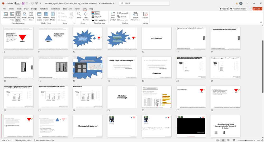Click the zoom percentage value in status bar
The image size is (264, 142).
pos(258,140)
